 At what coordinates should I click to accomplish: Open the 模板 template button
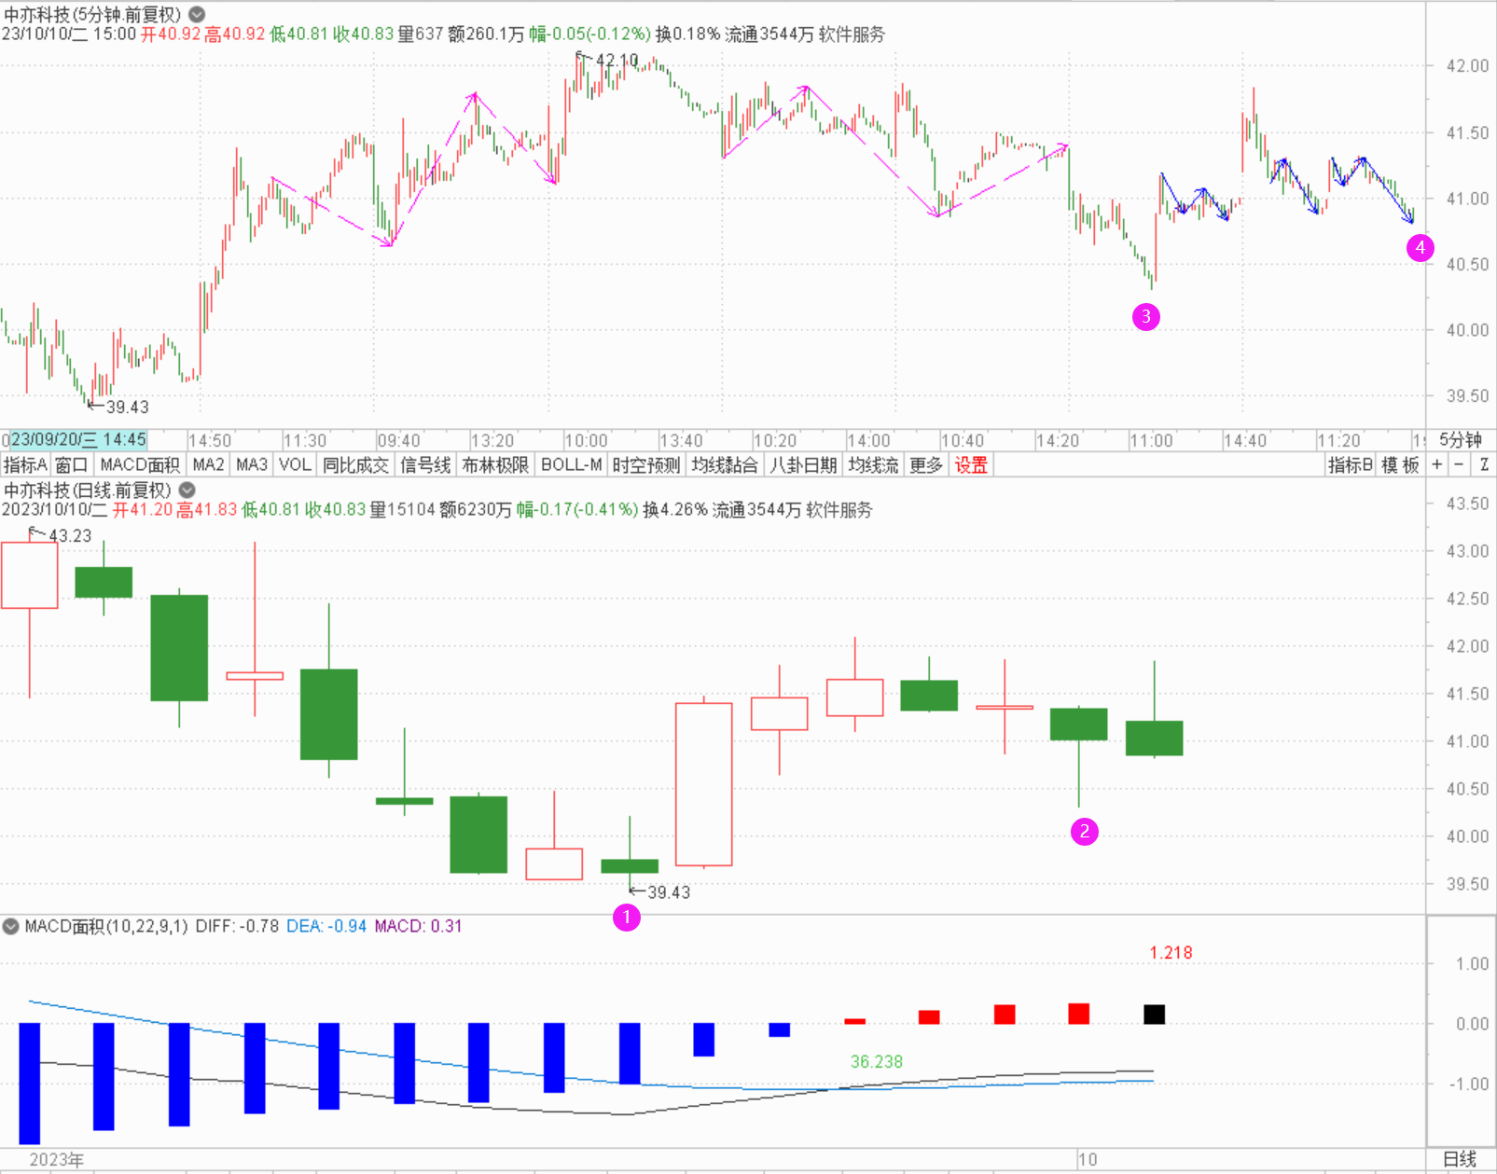pos(1400,464)
